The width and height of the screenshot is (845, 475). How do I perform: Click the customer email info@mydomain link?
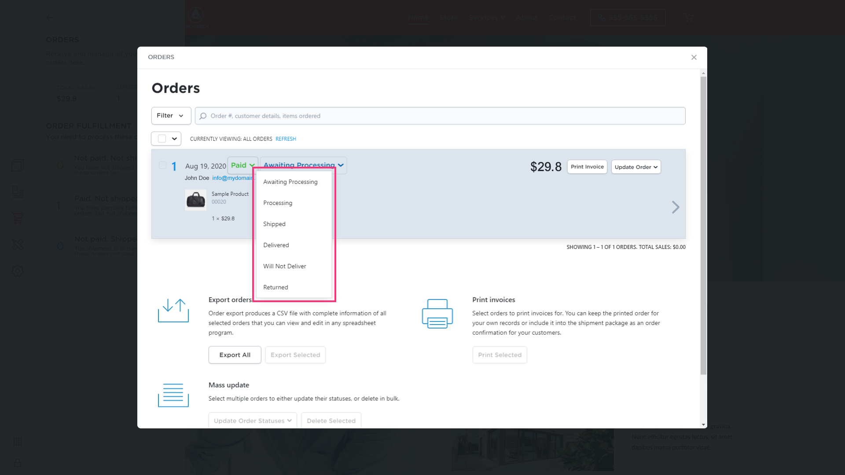(x=232, y=178)
